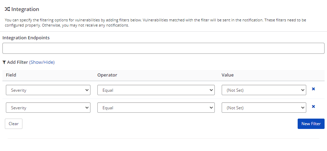Expand the first row's Equal operator dropdown
Image resolution: width=327 pixels, height=151 pixels.
click(156, 90)
